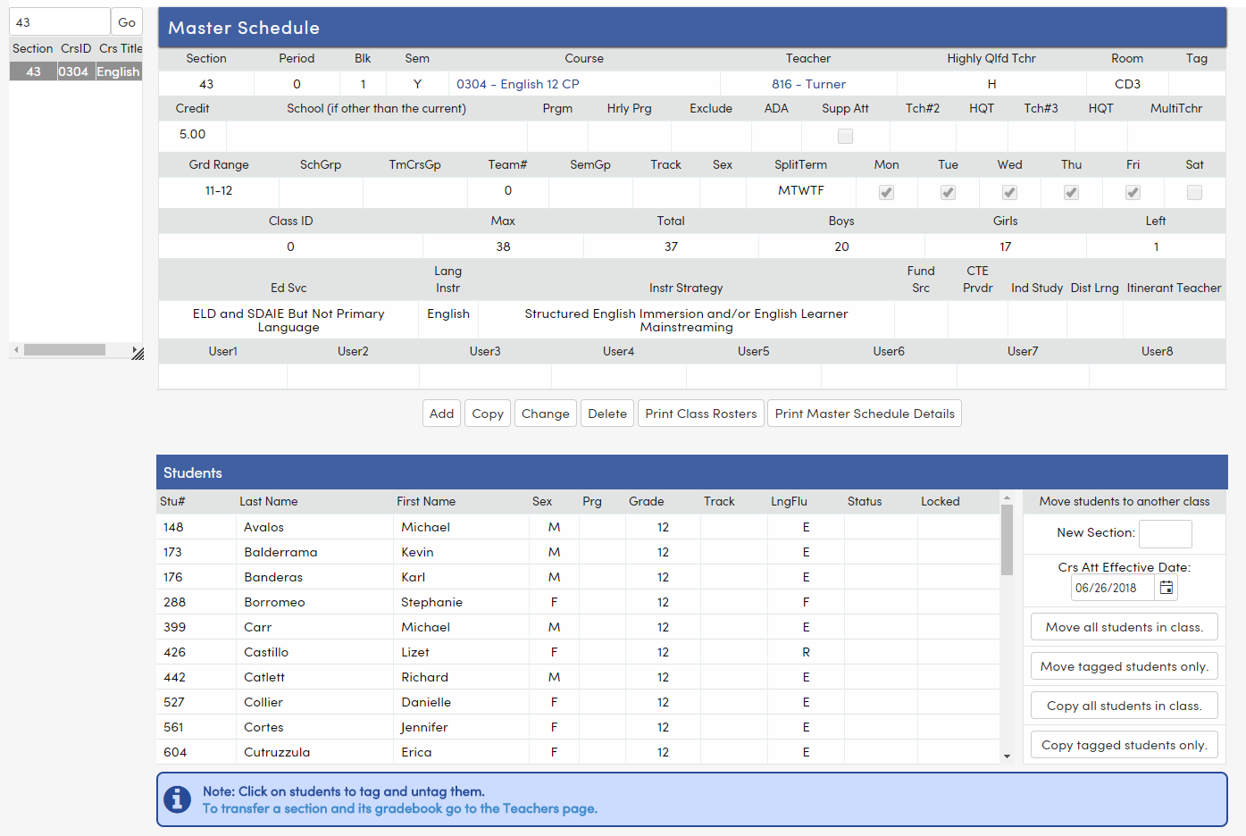Image resolution: width=1246 pixels, height=836 pixels.
Task: Click Copy tagged students only
Action: 1124,744
